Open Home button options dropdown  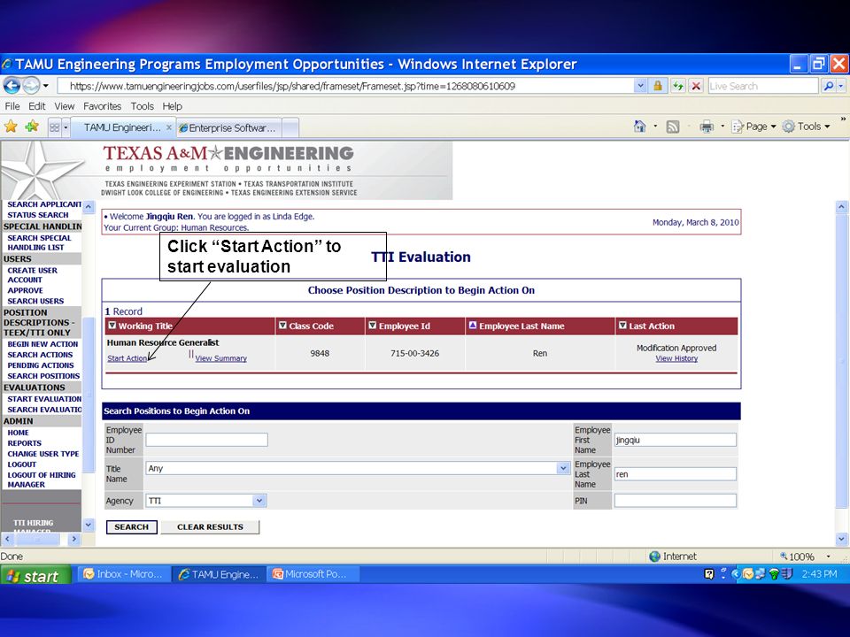655,127
